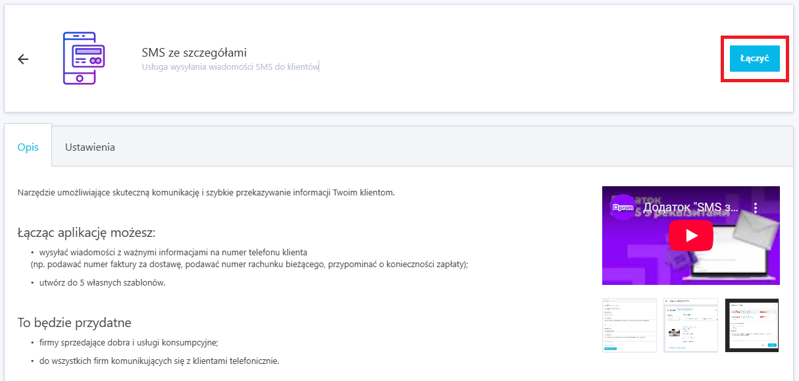Open the first screenshot thumbnail
The width and height of the screenshot is (799, 381).
pyautogui.click(x=630, y=325)
